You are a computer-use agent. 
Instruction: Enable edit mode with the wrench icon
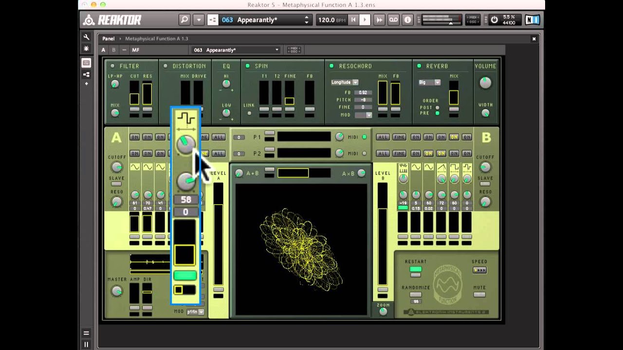coord(86,37)
